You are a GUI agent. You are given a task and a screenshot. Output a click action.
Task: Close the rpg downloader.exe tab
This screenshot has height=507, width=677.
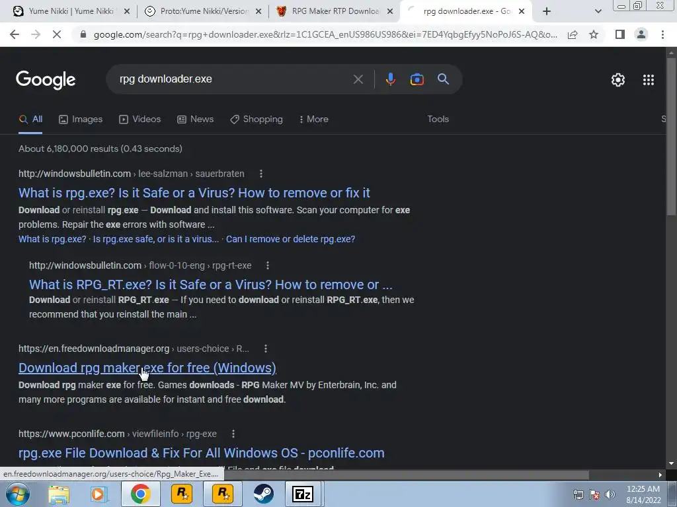click(x=522, y=12)
